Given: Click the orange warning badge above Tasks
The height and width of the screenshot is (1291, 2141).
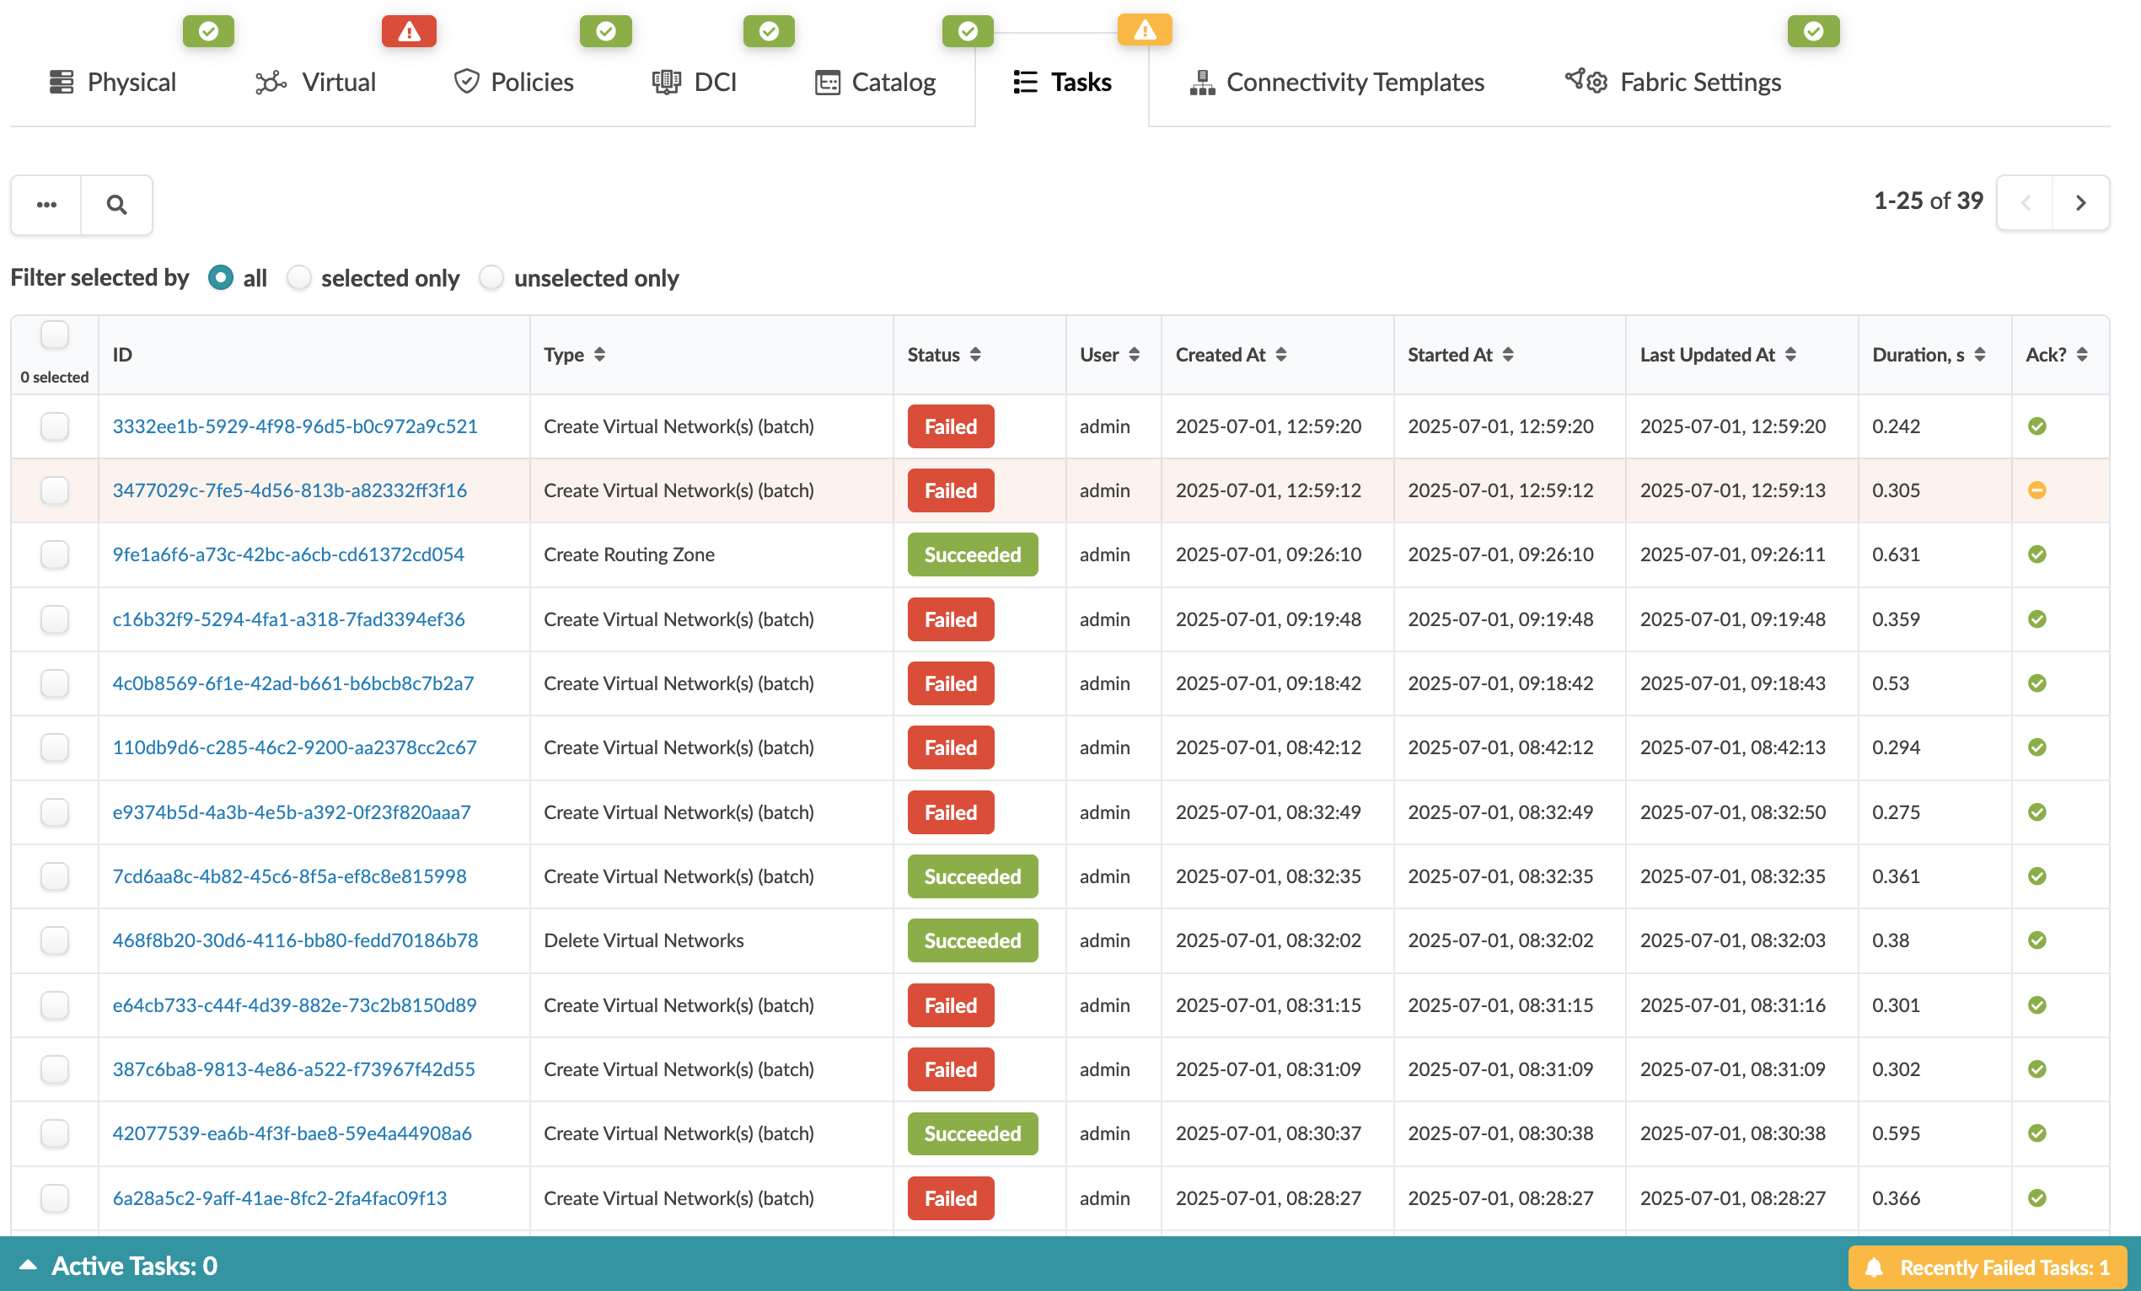Looking at the screenshot, I should [x=1145, y=30].
